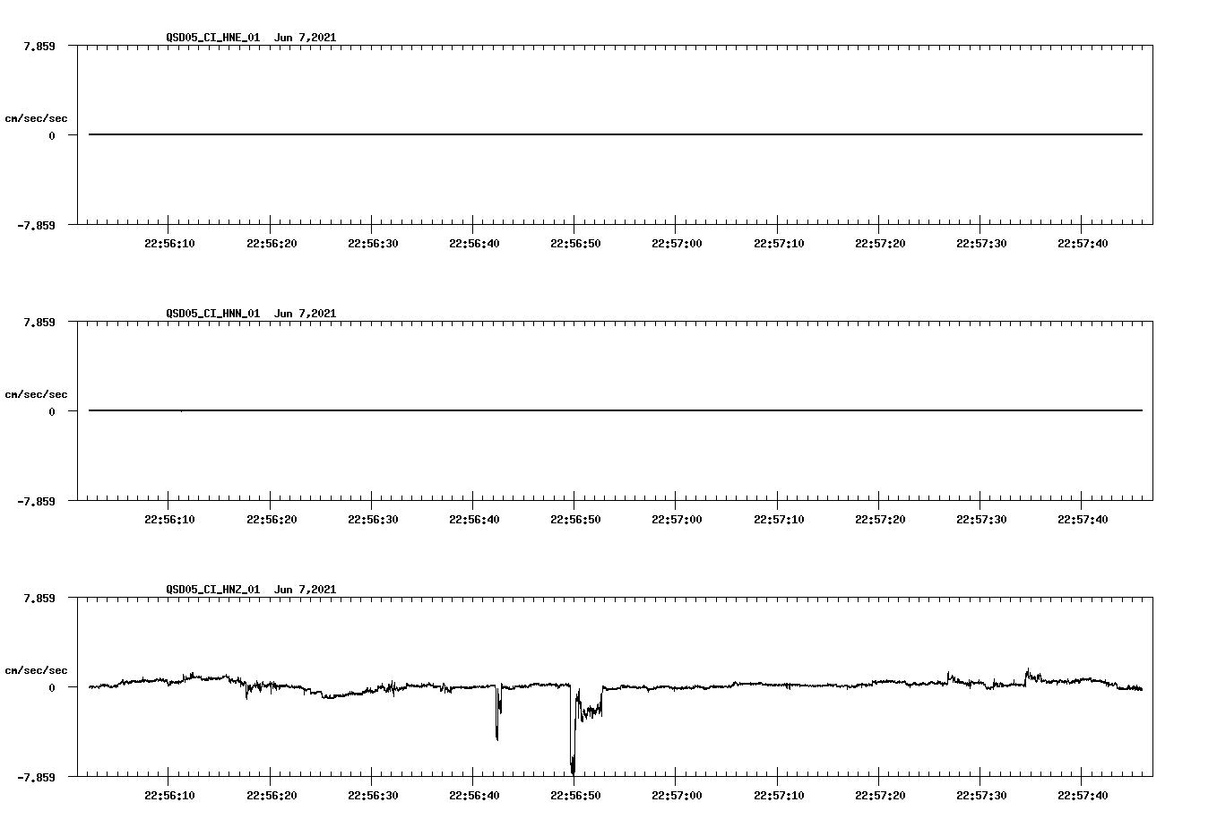1217x828 pixels.
Task: Click the HNE plot's 7.859 upper limit
Action: coord(39,46)
